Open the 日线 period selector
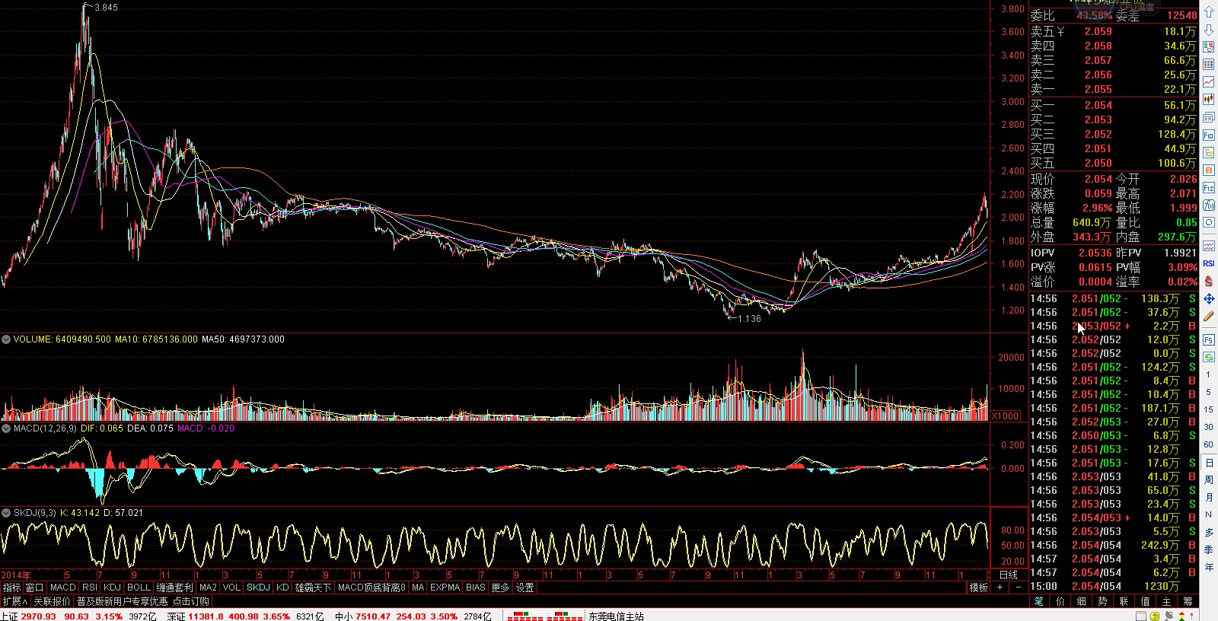1218x621 pixels. (x=1008, y=575)
